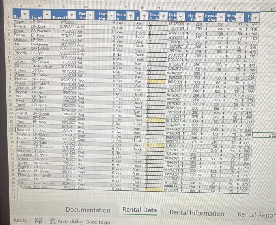Select the Ingraham renter cell
This screenshot has height=225, width=276.
[25, 151]
